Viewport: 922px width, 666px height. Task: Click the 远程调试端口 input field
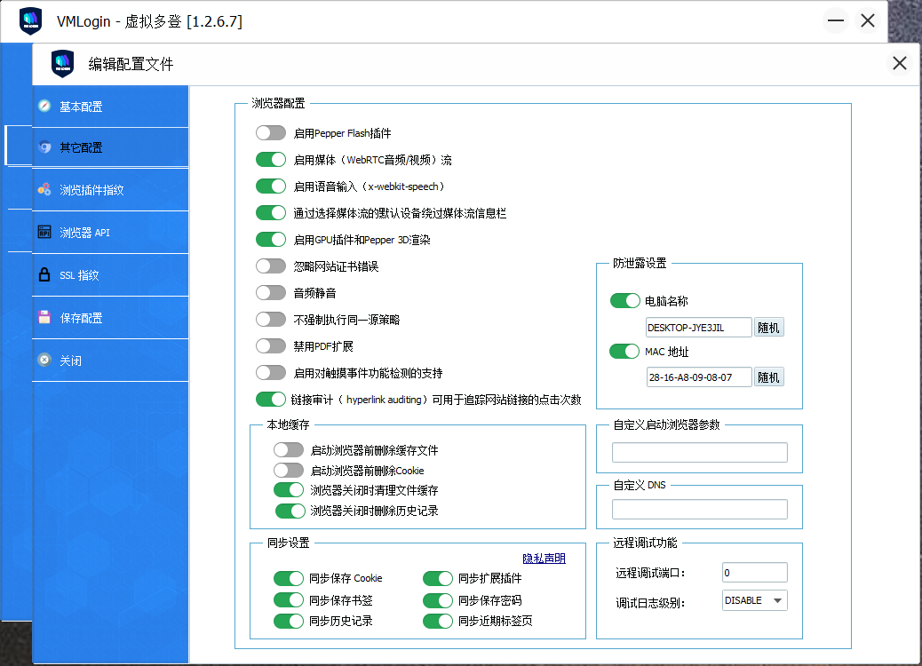(754, 573)
